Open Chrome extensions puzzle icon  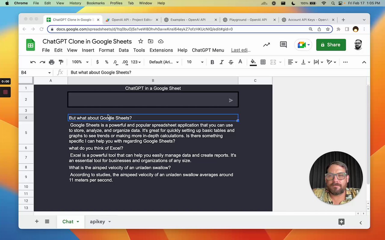(x=338, y=29)
